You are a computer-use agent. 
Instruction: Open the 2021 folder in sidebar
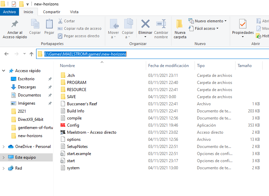(x=22, y=111)
